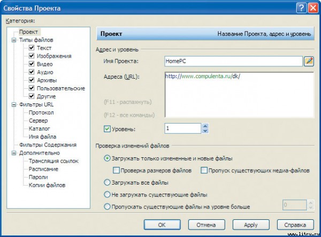Select the Загружать все файлы option
Viewport: 321px width, 237px height.
(107, 182)
